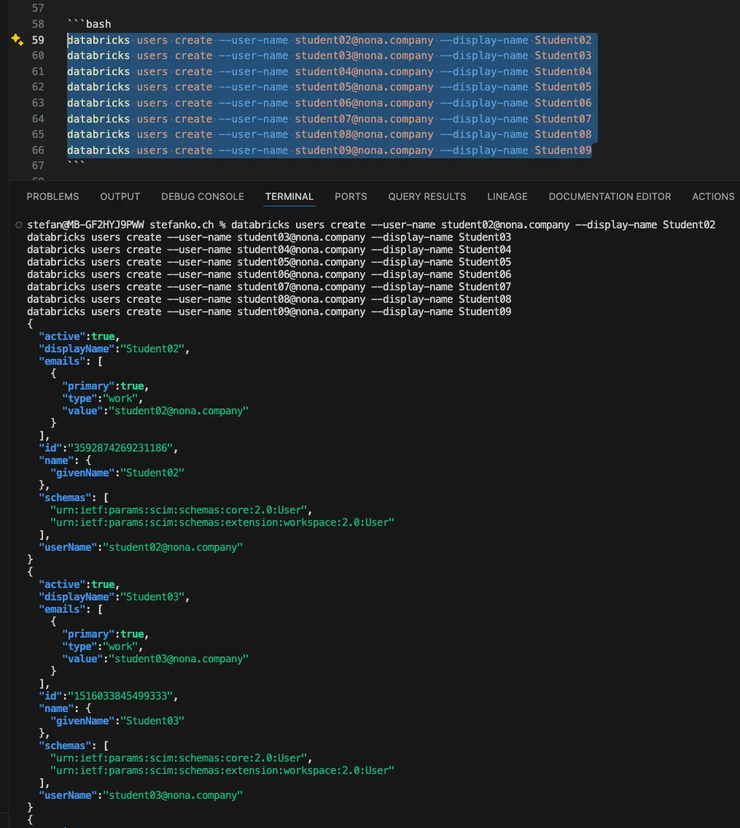This screenshot has height=828, width=740.
Task: Switch to the OUTPUT tab
Action: click(120, 196)
